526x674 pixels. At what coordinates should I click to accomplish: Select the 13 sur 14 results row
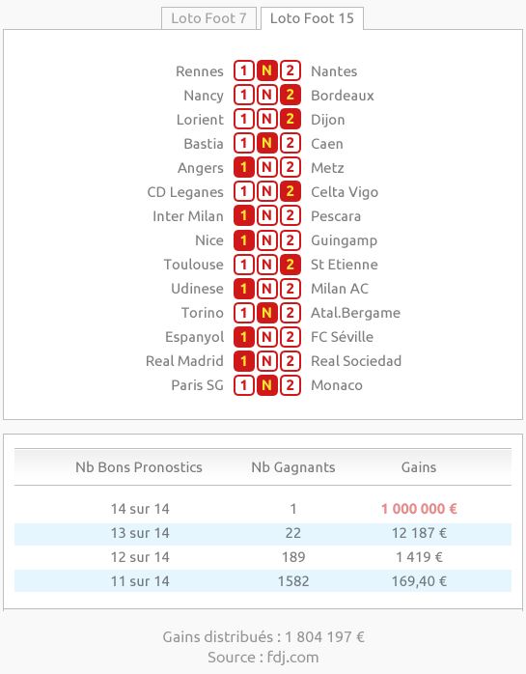coord(263,533)
